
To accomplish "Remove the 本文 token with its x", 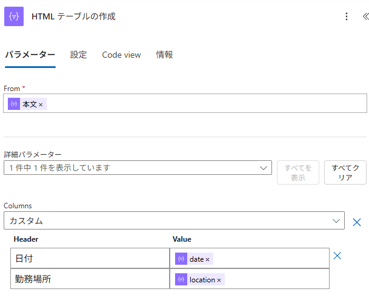I will [41, 105].
